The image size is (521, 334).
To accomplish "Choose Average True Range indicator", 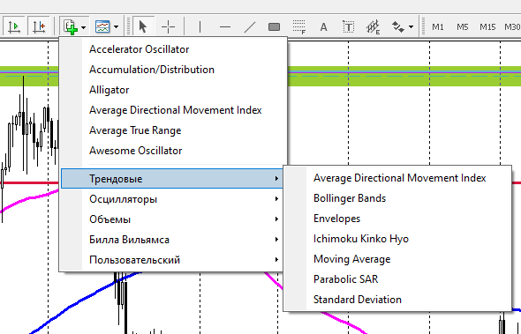I will [173, 130].
